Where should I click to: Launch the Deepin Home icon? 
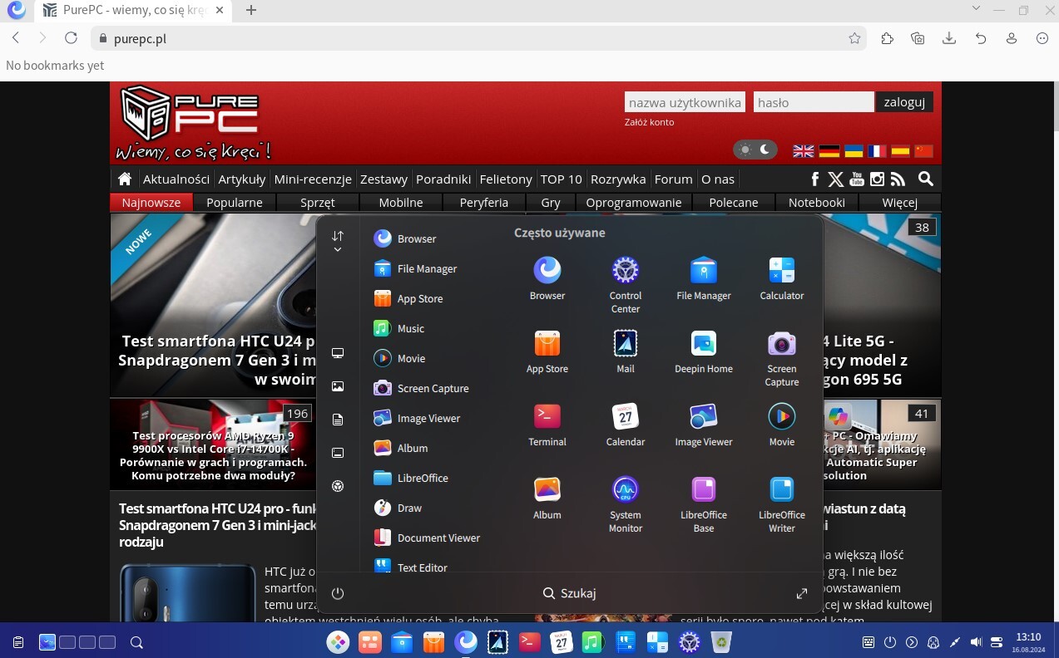tap(703, 344)
